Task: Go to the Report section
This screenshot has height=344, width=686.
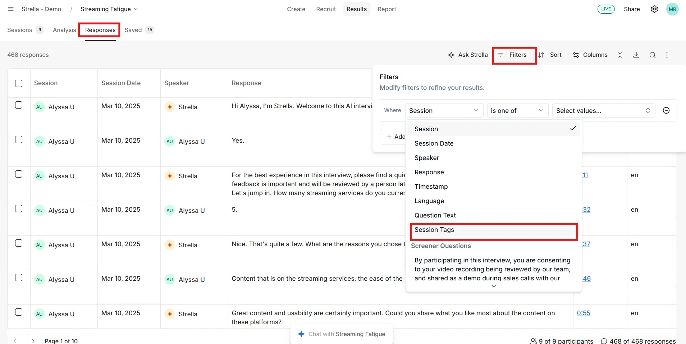Action: (387, 9)
